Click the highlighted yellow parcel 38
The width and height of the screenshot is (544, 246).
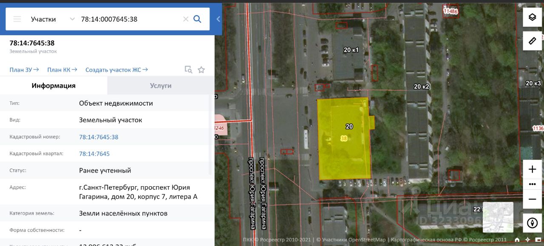click(344, 138)
